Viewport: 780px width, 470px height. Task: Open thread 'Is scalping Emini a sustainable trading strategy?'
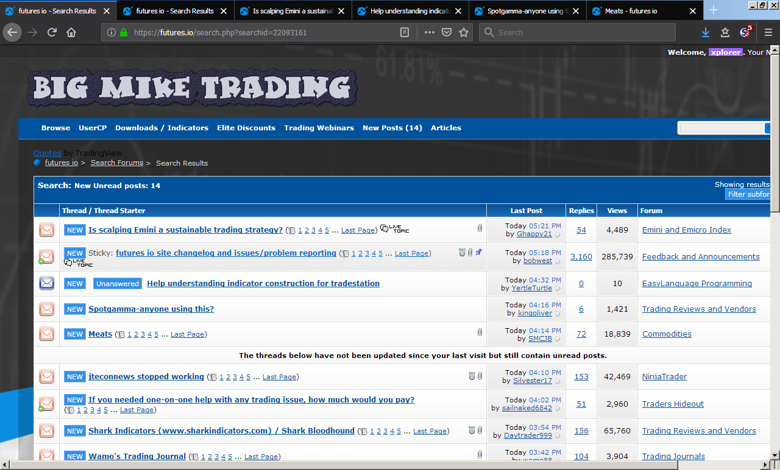point(185,230)
